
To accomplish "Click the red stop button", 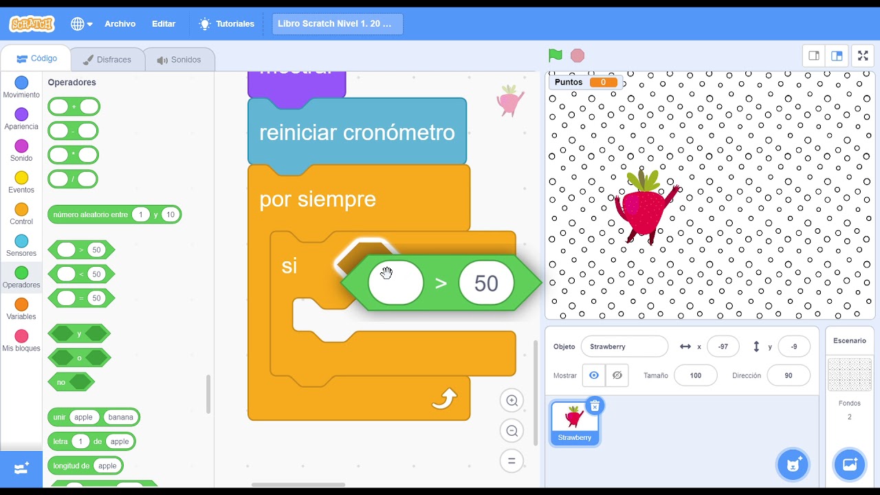I will click(x=577, y=56).
